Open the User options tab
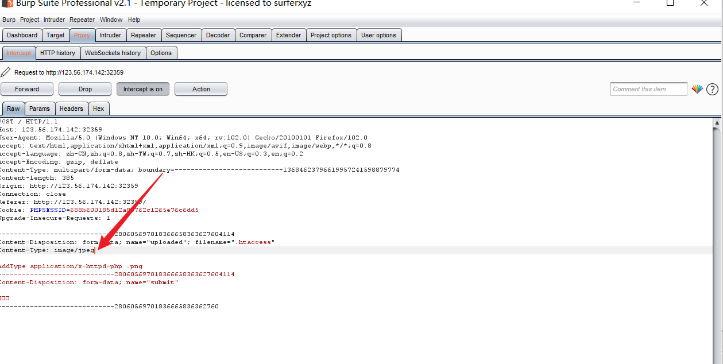 pos(379,35)
